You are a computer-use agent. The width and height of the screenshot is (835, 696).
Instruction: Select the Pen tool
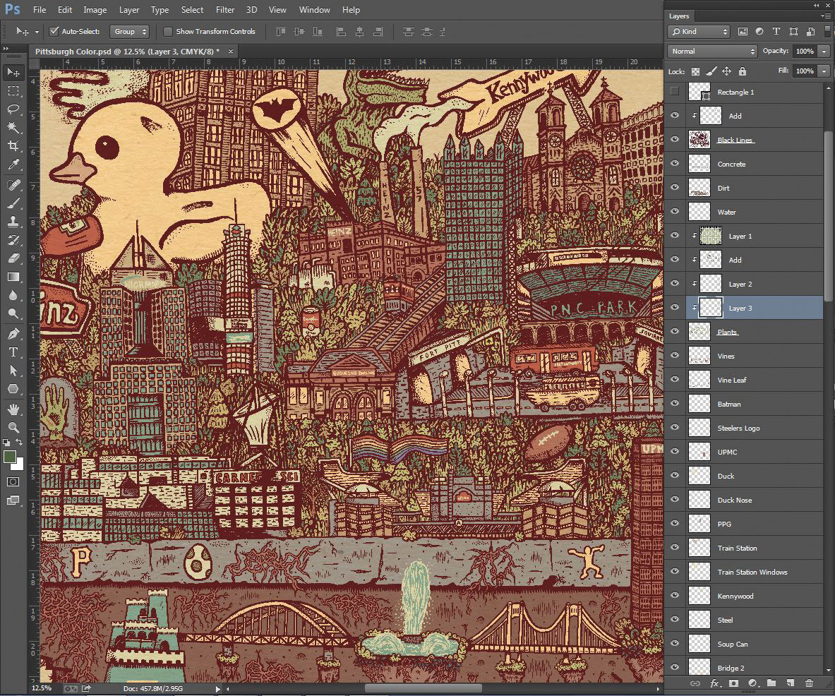coord(13,334)
